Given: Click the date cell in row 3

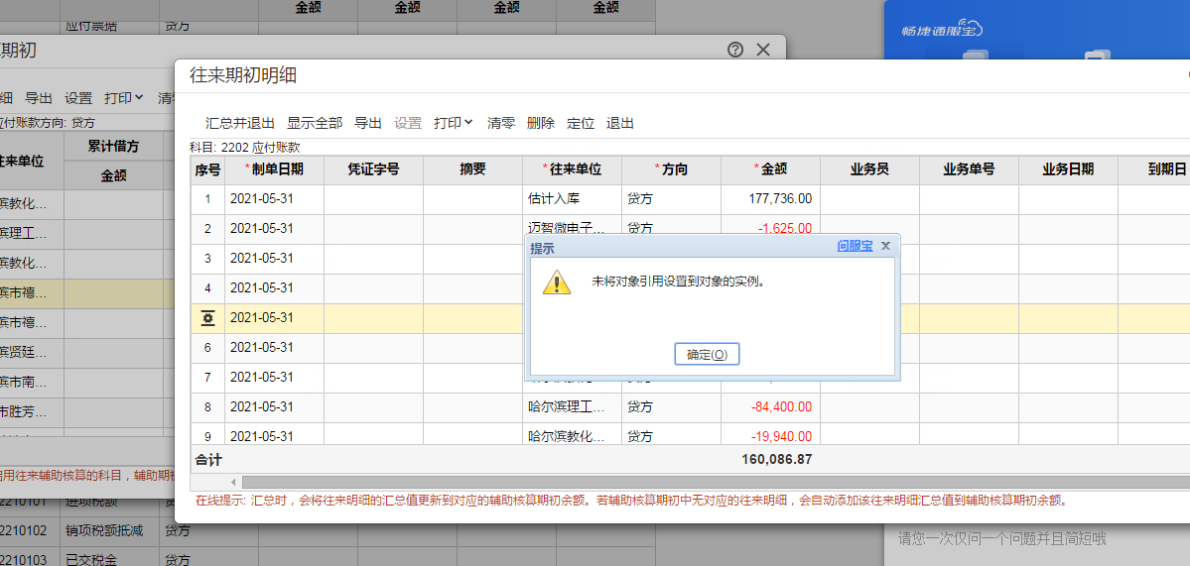Looking at the screenshot, I should pyautogui.click(x=274, y=259).
